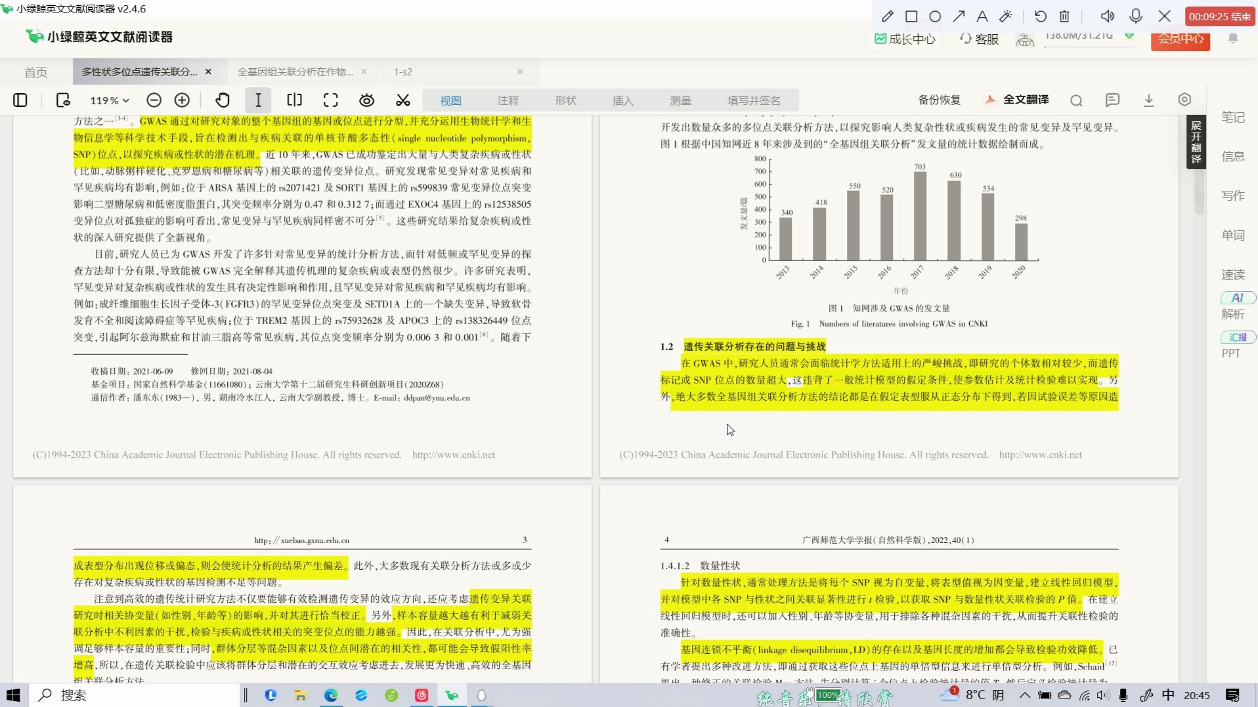
Task: Open the comments list icon
Action: tap(1112, 100)
